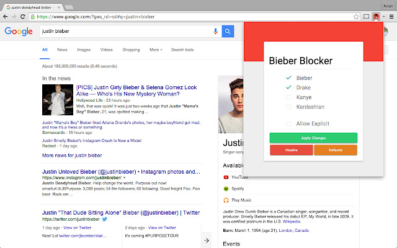This screenshot has width=397, height=248.
Task: Click the browser forward arrow
Action: [x=14, y=17]
